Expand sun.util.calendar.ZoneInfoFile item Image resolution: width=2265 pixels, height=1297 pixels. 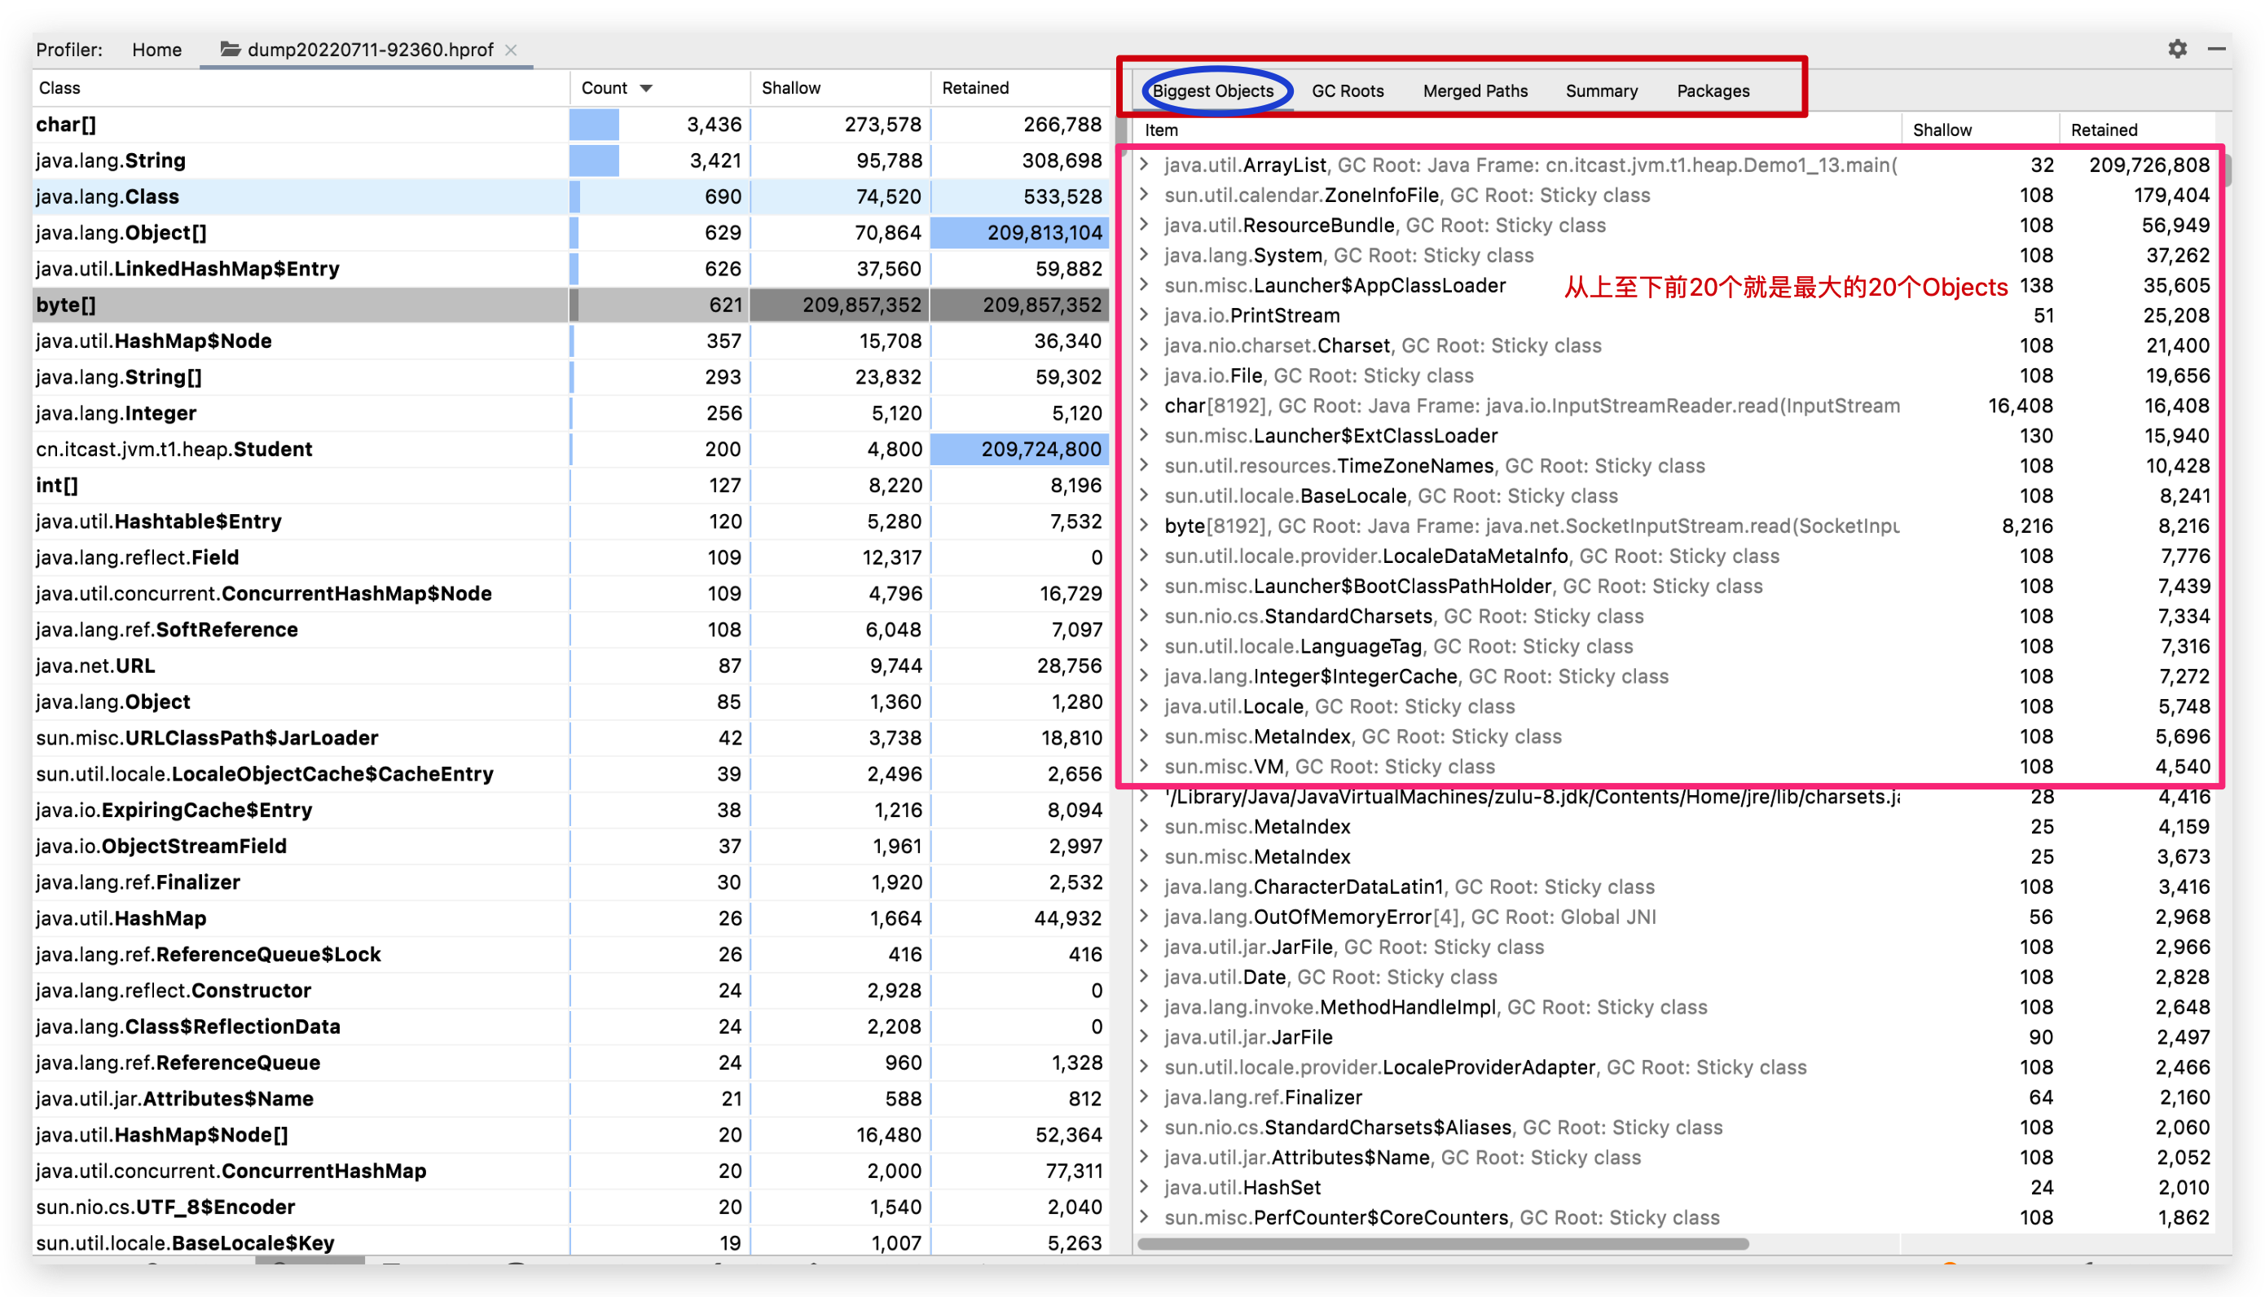(x=1145, y=194)
